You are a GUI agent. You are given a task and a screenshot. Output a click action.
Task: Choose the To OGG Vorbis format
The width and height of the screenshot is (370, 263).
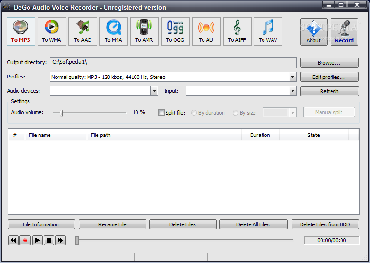pyautogui.click(x=175, y=31)
